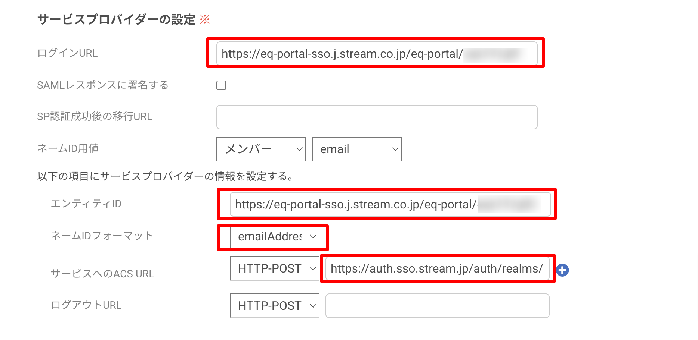Screen dimensions: 698x340
Task: Click the ログアウトURL label
Action: (x=86, y=305)
